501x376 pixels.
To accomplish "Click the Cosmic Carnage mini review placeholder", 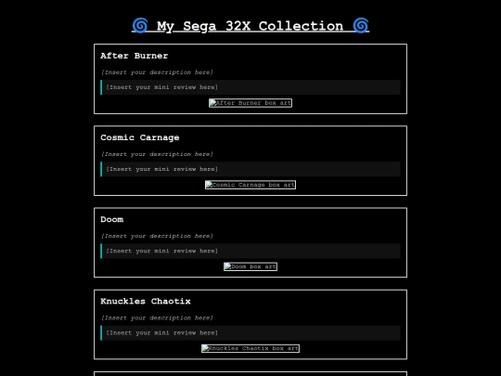I will point(250,169).
